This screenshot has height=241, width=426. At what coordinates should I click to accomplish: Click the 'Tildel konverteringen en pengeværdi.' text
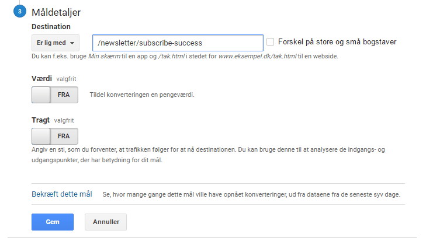[142, 95]
